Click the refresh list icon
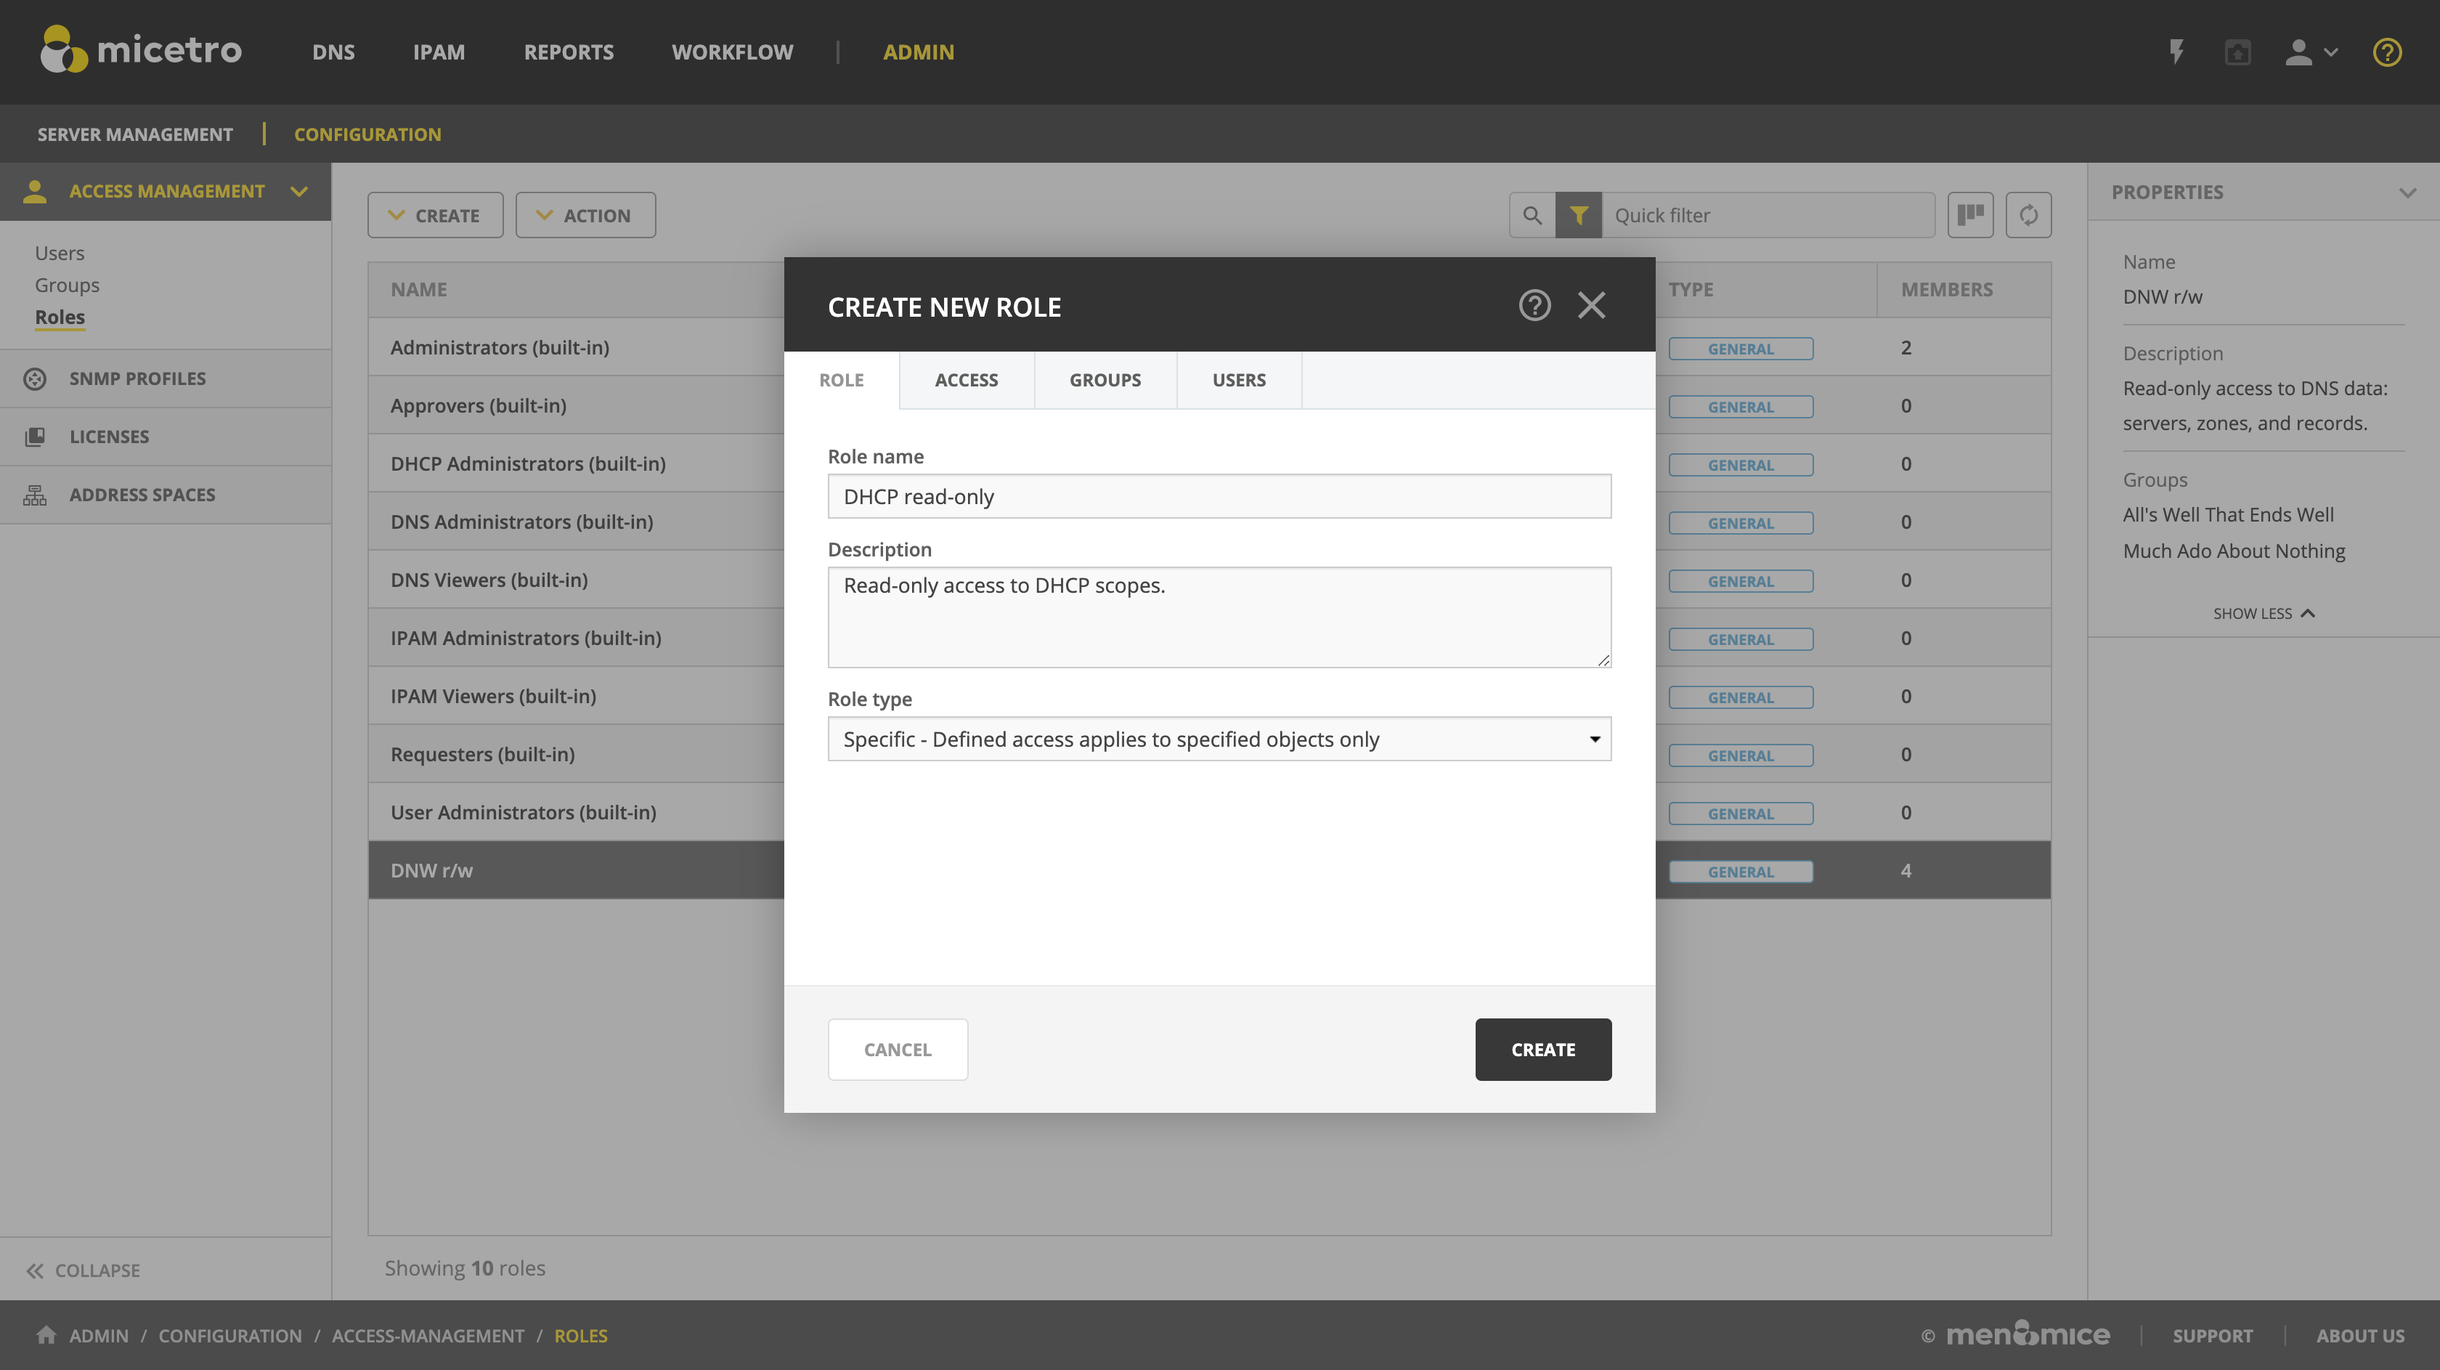The image size is (2440, 1370). click(2028, 215)
